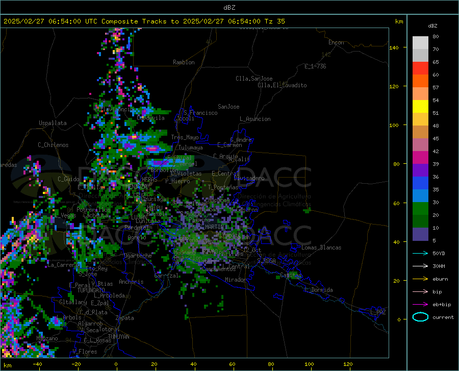The width and height of the screenshot is (459, 371).
Task: Click the Ugarteche map label
Action: coord(138,256)
